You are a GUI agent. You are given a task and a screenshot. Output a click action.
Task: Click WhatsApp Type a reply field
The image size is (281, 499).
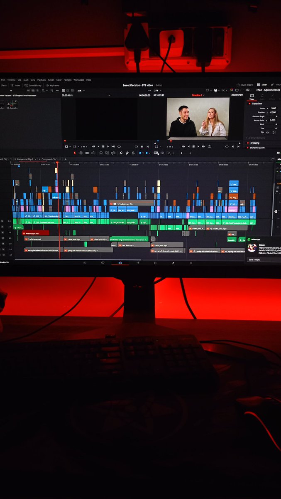click(x=264, y=259)
